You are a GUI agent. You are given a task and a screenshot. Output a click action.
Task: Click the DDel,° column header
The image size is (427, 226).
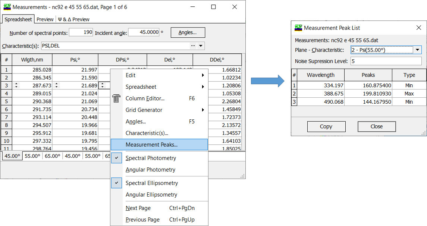[x=217, y=60]
